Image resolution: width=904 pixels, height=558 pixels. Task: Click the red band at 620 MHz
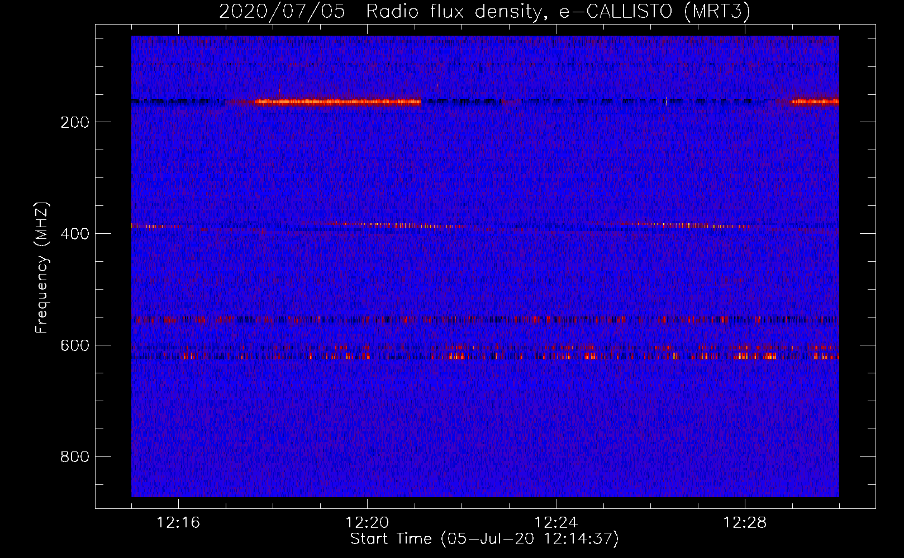(485, 355)
